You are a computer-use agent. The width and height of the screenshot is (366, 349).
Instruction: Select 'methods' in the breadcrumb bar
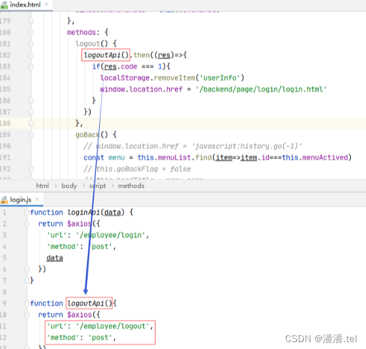tap(131, 186)
